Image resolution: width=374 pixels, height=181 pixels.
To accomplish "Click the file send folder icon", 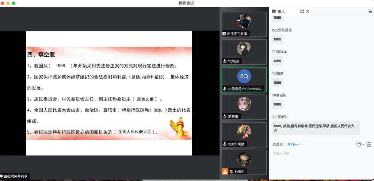I will point(359,144).
